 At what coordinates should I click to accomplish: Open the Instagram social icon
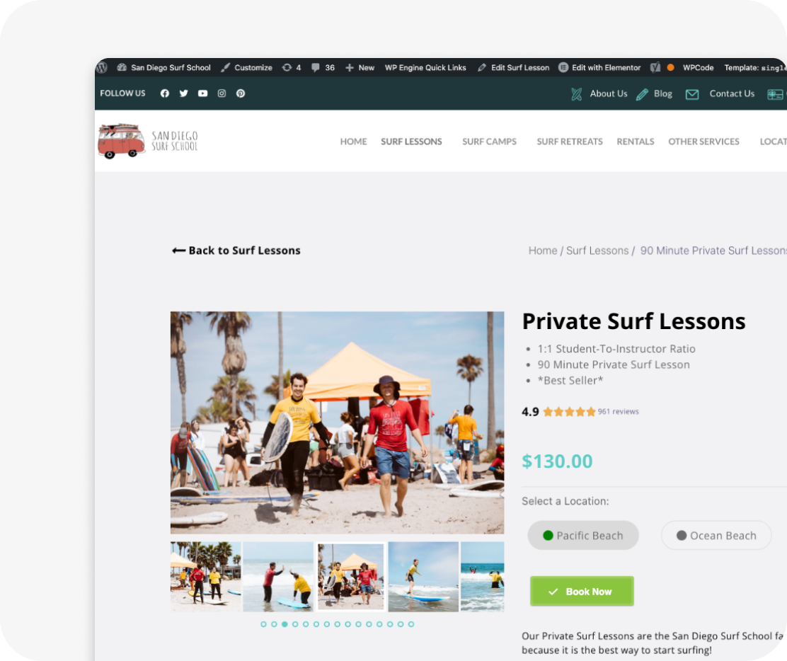click(222, 93)
